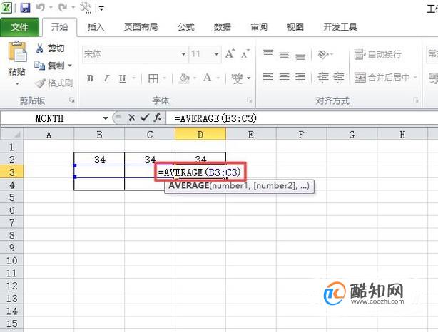438x332 pixels.
Task: Select column B header
Action: (x=99, y=135)
